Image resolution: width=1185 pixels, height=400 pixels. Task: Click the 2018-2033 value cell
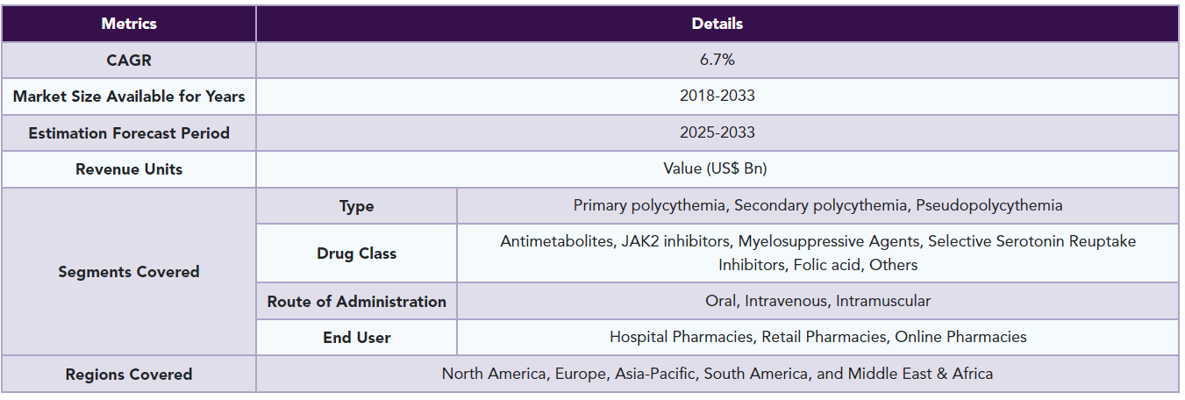[x=717, y=96]
